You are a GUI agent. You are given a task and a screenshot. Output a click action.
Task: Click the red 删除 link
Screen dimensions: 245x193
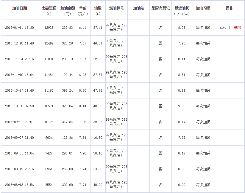[237, 28]
